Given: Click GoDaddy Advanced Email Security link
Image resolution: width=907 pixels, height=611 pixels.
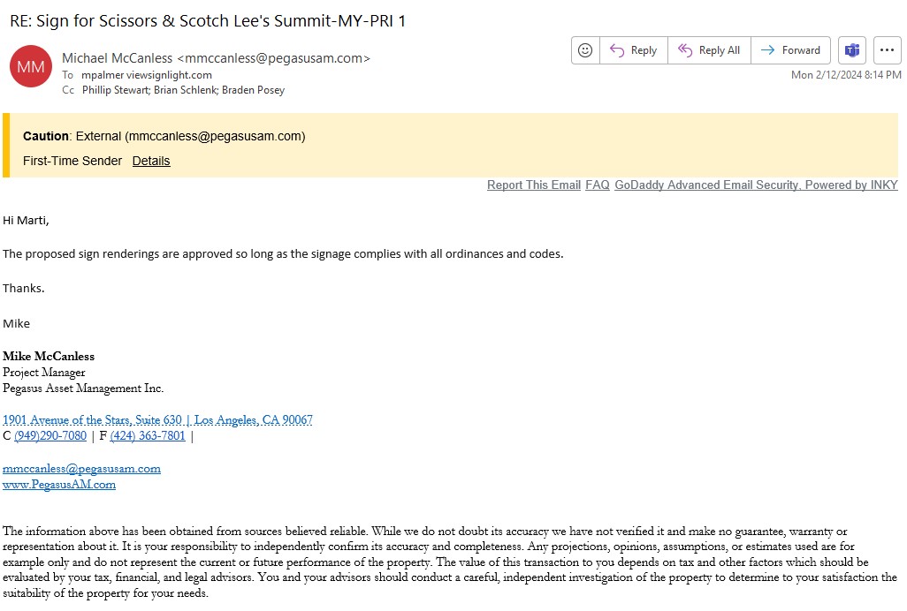Looking at the screenshot, I should point(756,185).
